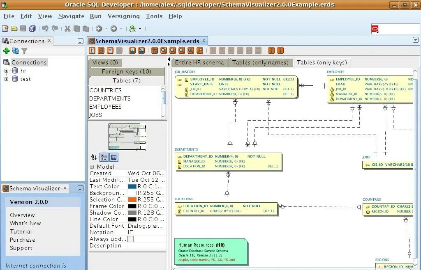This screenshot has width=421, height=270.
Task: Click the first orange diagram toolbar icon
Action: [92, 50]
